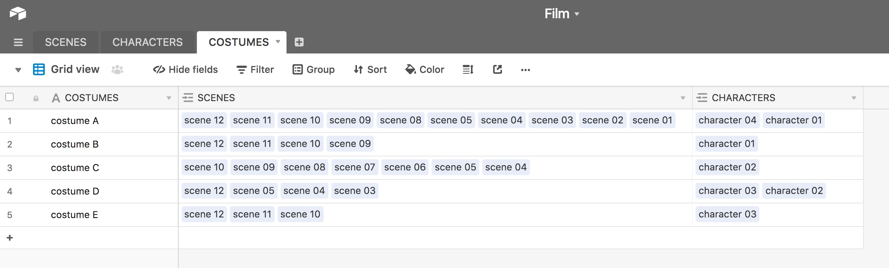
Task: Click scene 03 chip in costume D row
Action: coord(354,191)
